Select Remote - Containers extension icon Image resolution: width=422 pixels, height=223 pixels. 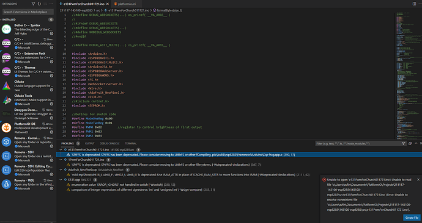(x=7, y=142)
